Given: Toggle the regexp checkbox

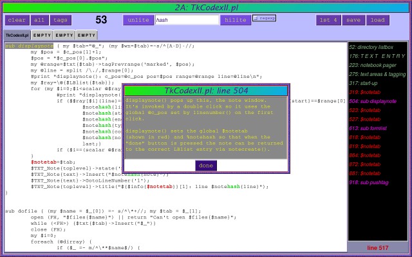Looking at the screenshot, I should [265, 18].
